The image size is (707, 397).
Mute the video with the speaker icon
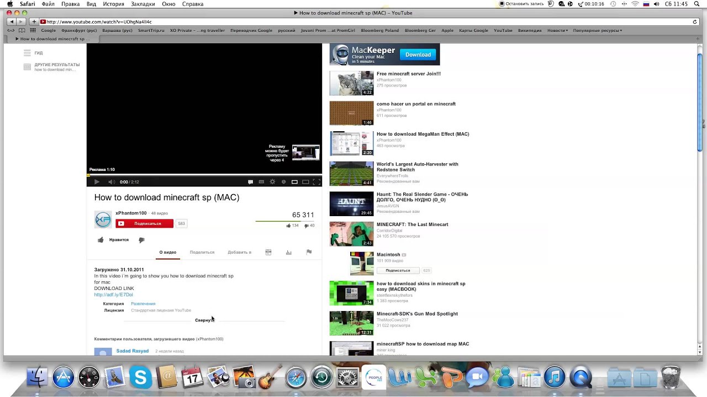coord(112,182)
